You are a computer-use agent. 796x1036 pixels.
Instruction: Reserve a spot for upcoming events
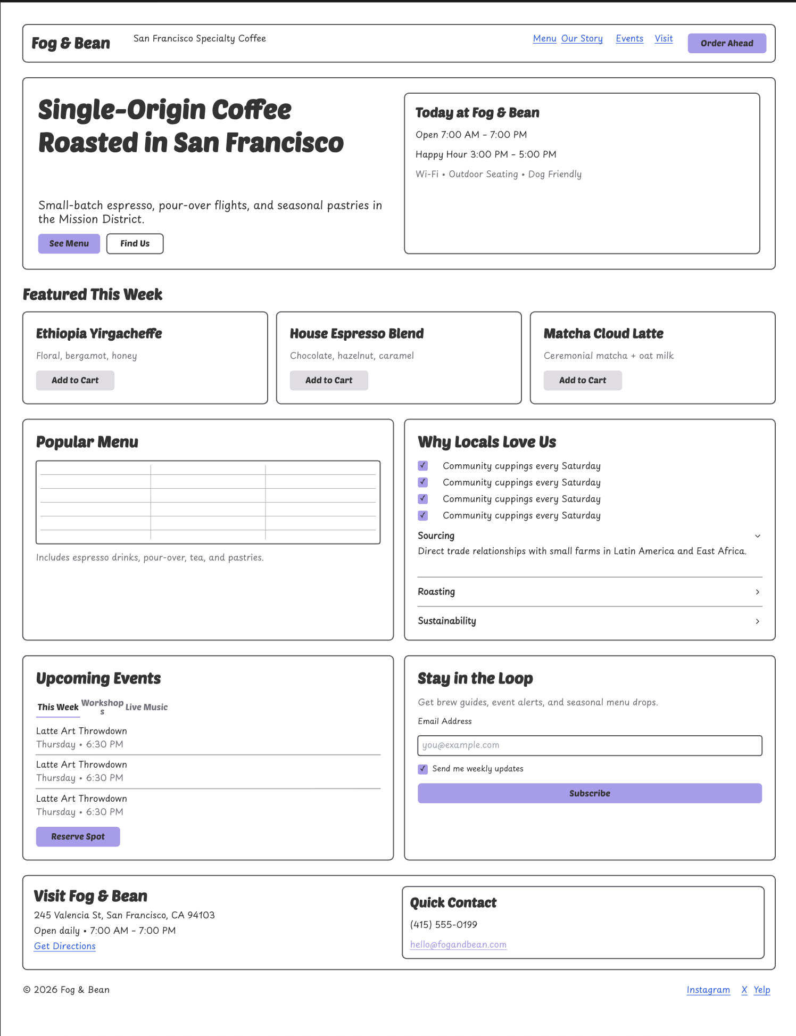pyautogui.click(x=78, y=836)
